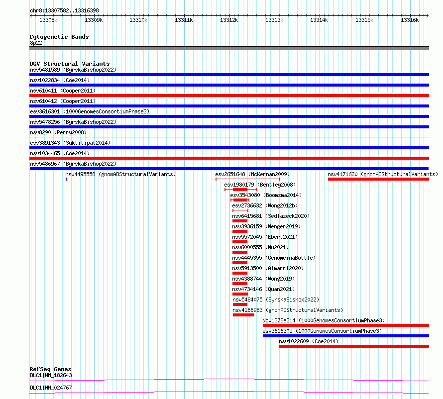The image size is (443, 399).
Task: Click the esv3616305 (1000GenomesConsortiumPhase3) label
Action: 323,331
